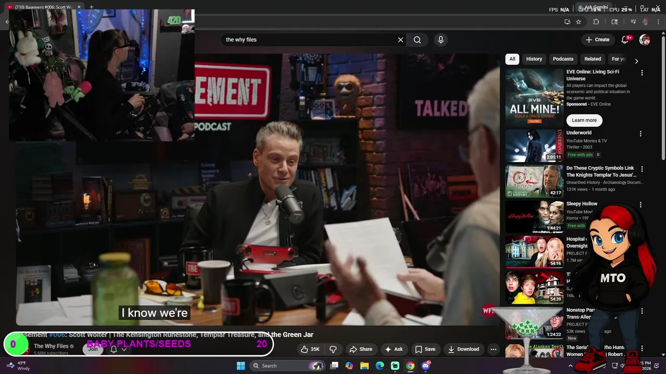Click the YouTube search magnifier button
666x374 pixels.
click(417, 39)
